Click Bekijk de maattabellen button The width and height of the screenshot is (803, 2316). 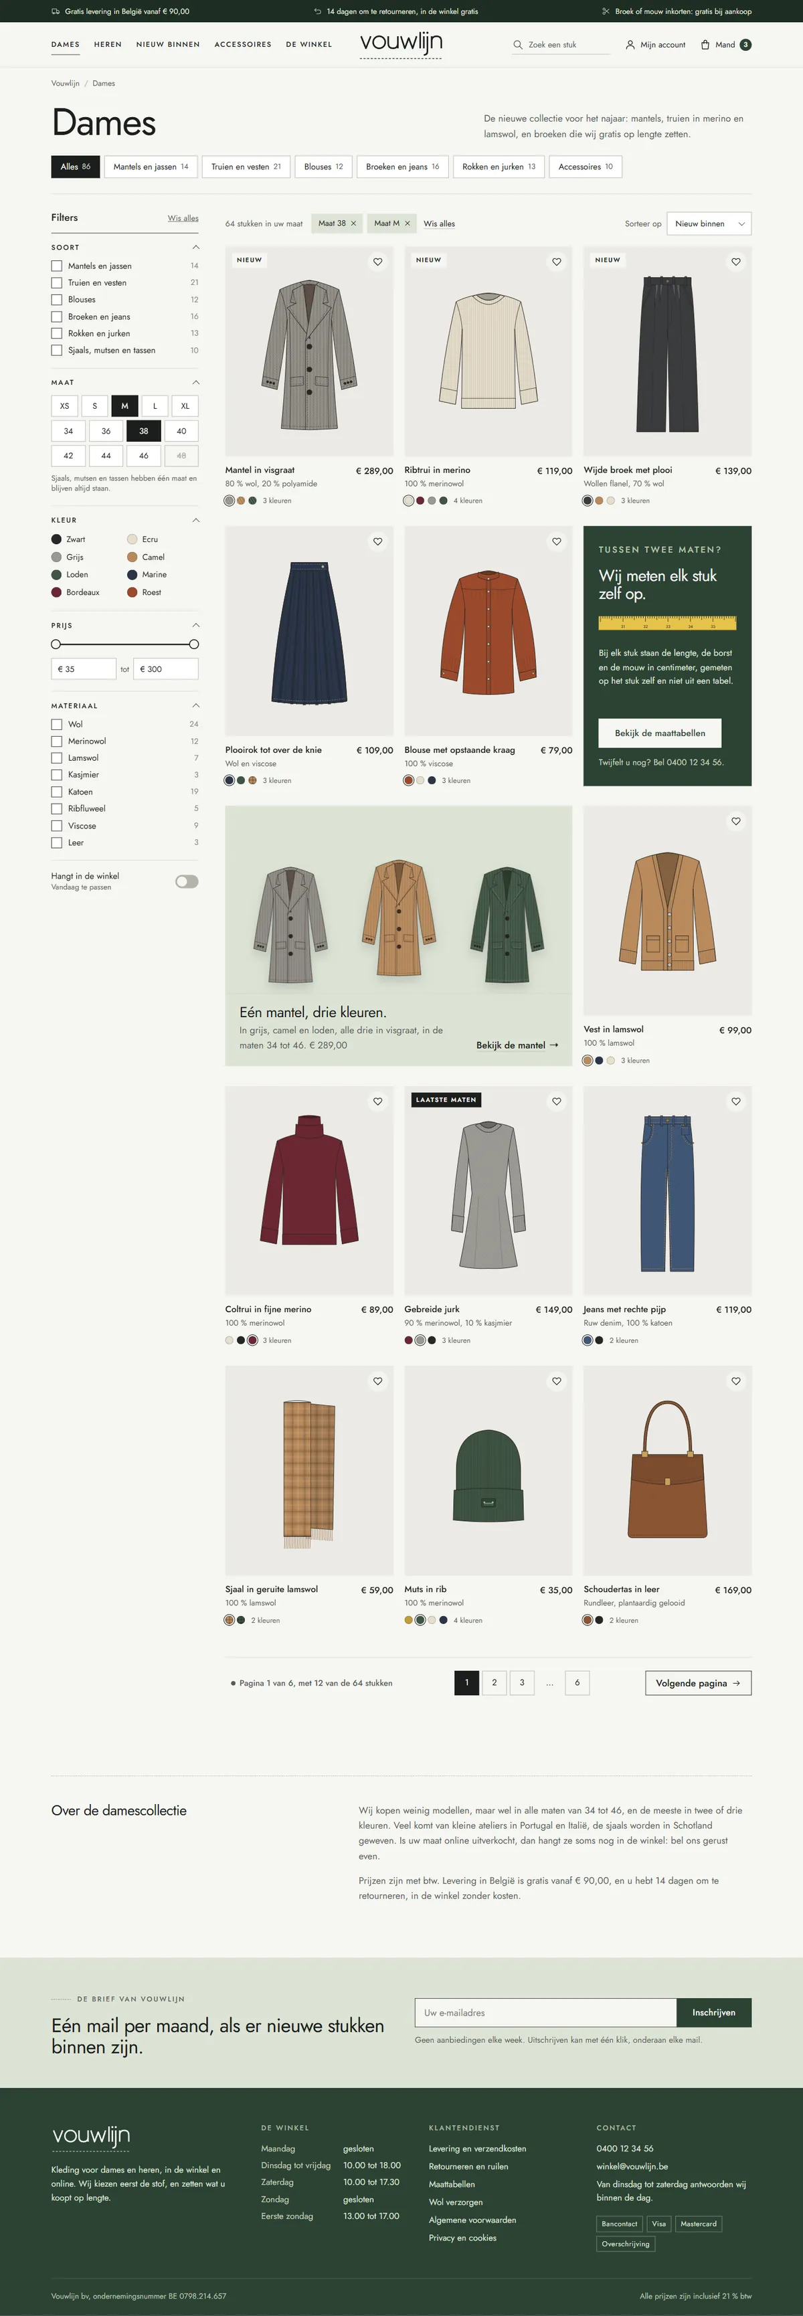coord(660,733)
